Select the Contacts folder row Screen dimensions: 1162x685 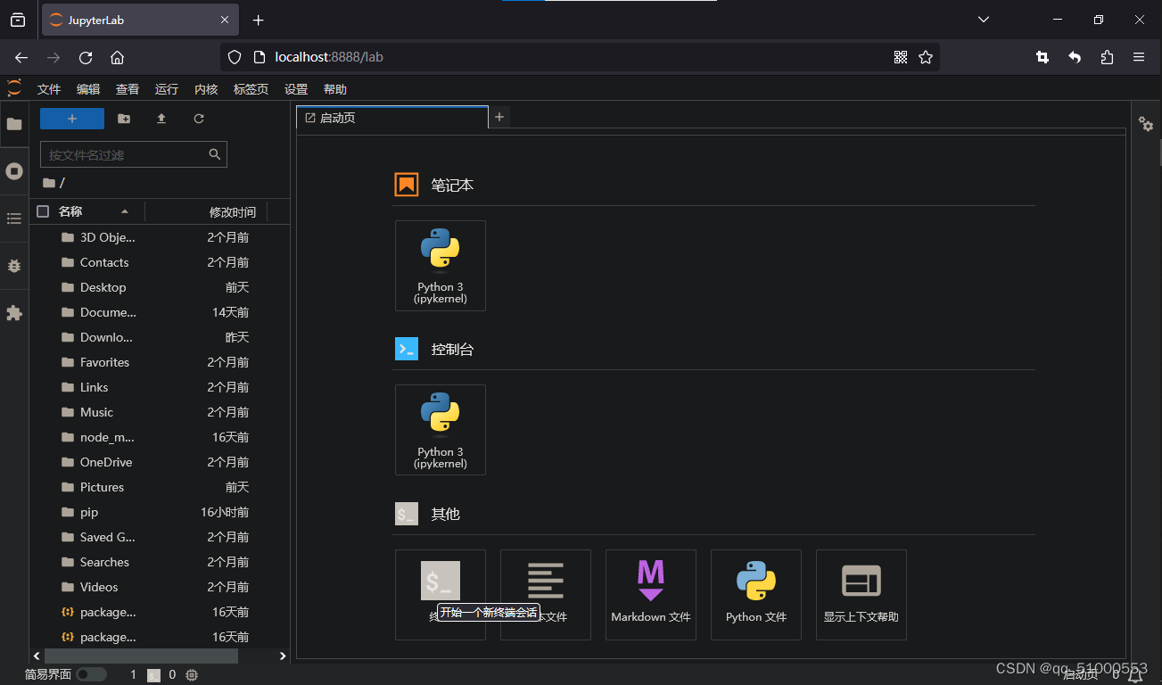[160, 262]
